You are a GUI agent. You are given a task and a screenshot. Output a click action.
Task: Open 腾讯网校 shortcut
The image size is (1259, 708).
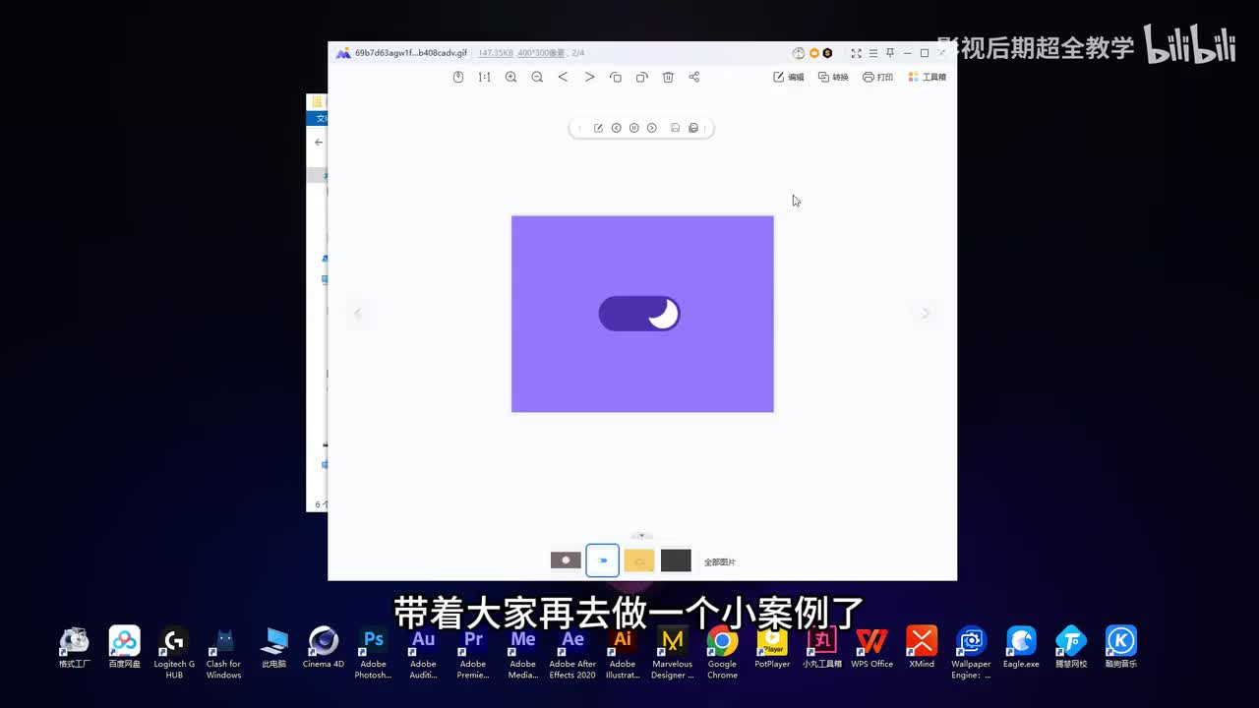coord(1071,650)
